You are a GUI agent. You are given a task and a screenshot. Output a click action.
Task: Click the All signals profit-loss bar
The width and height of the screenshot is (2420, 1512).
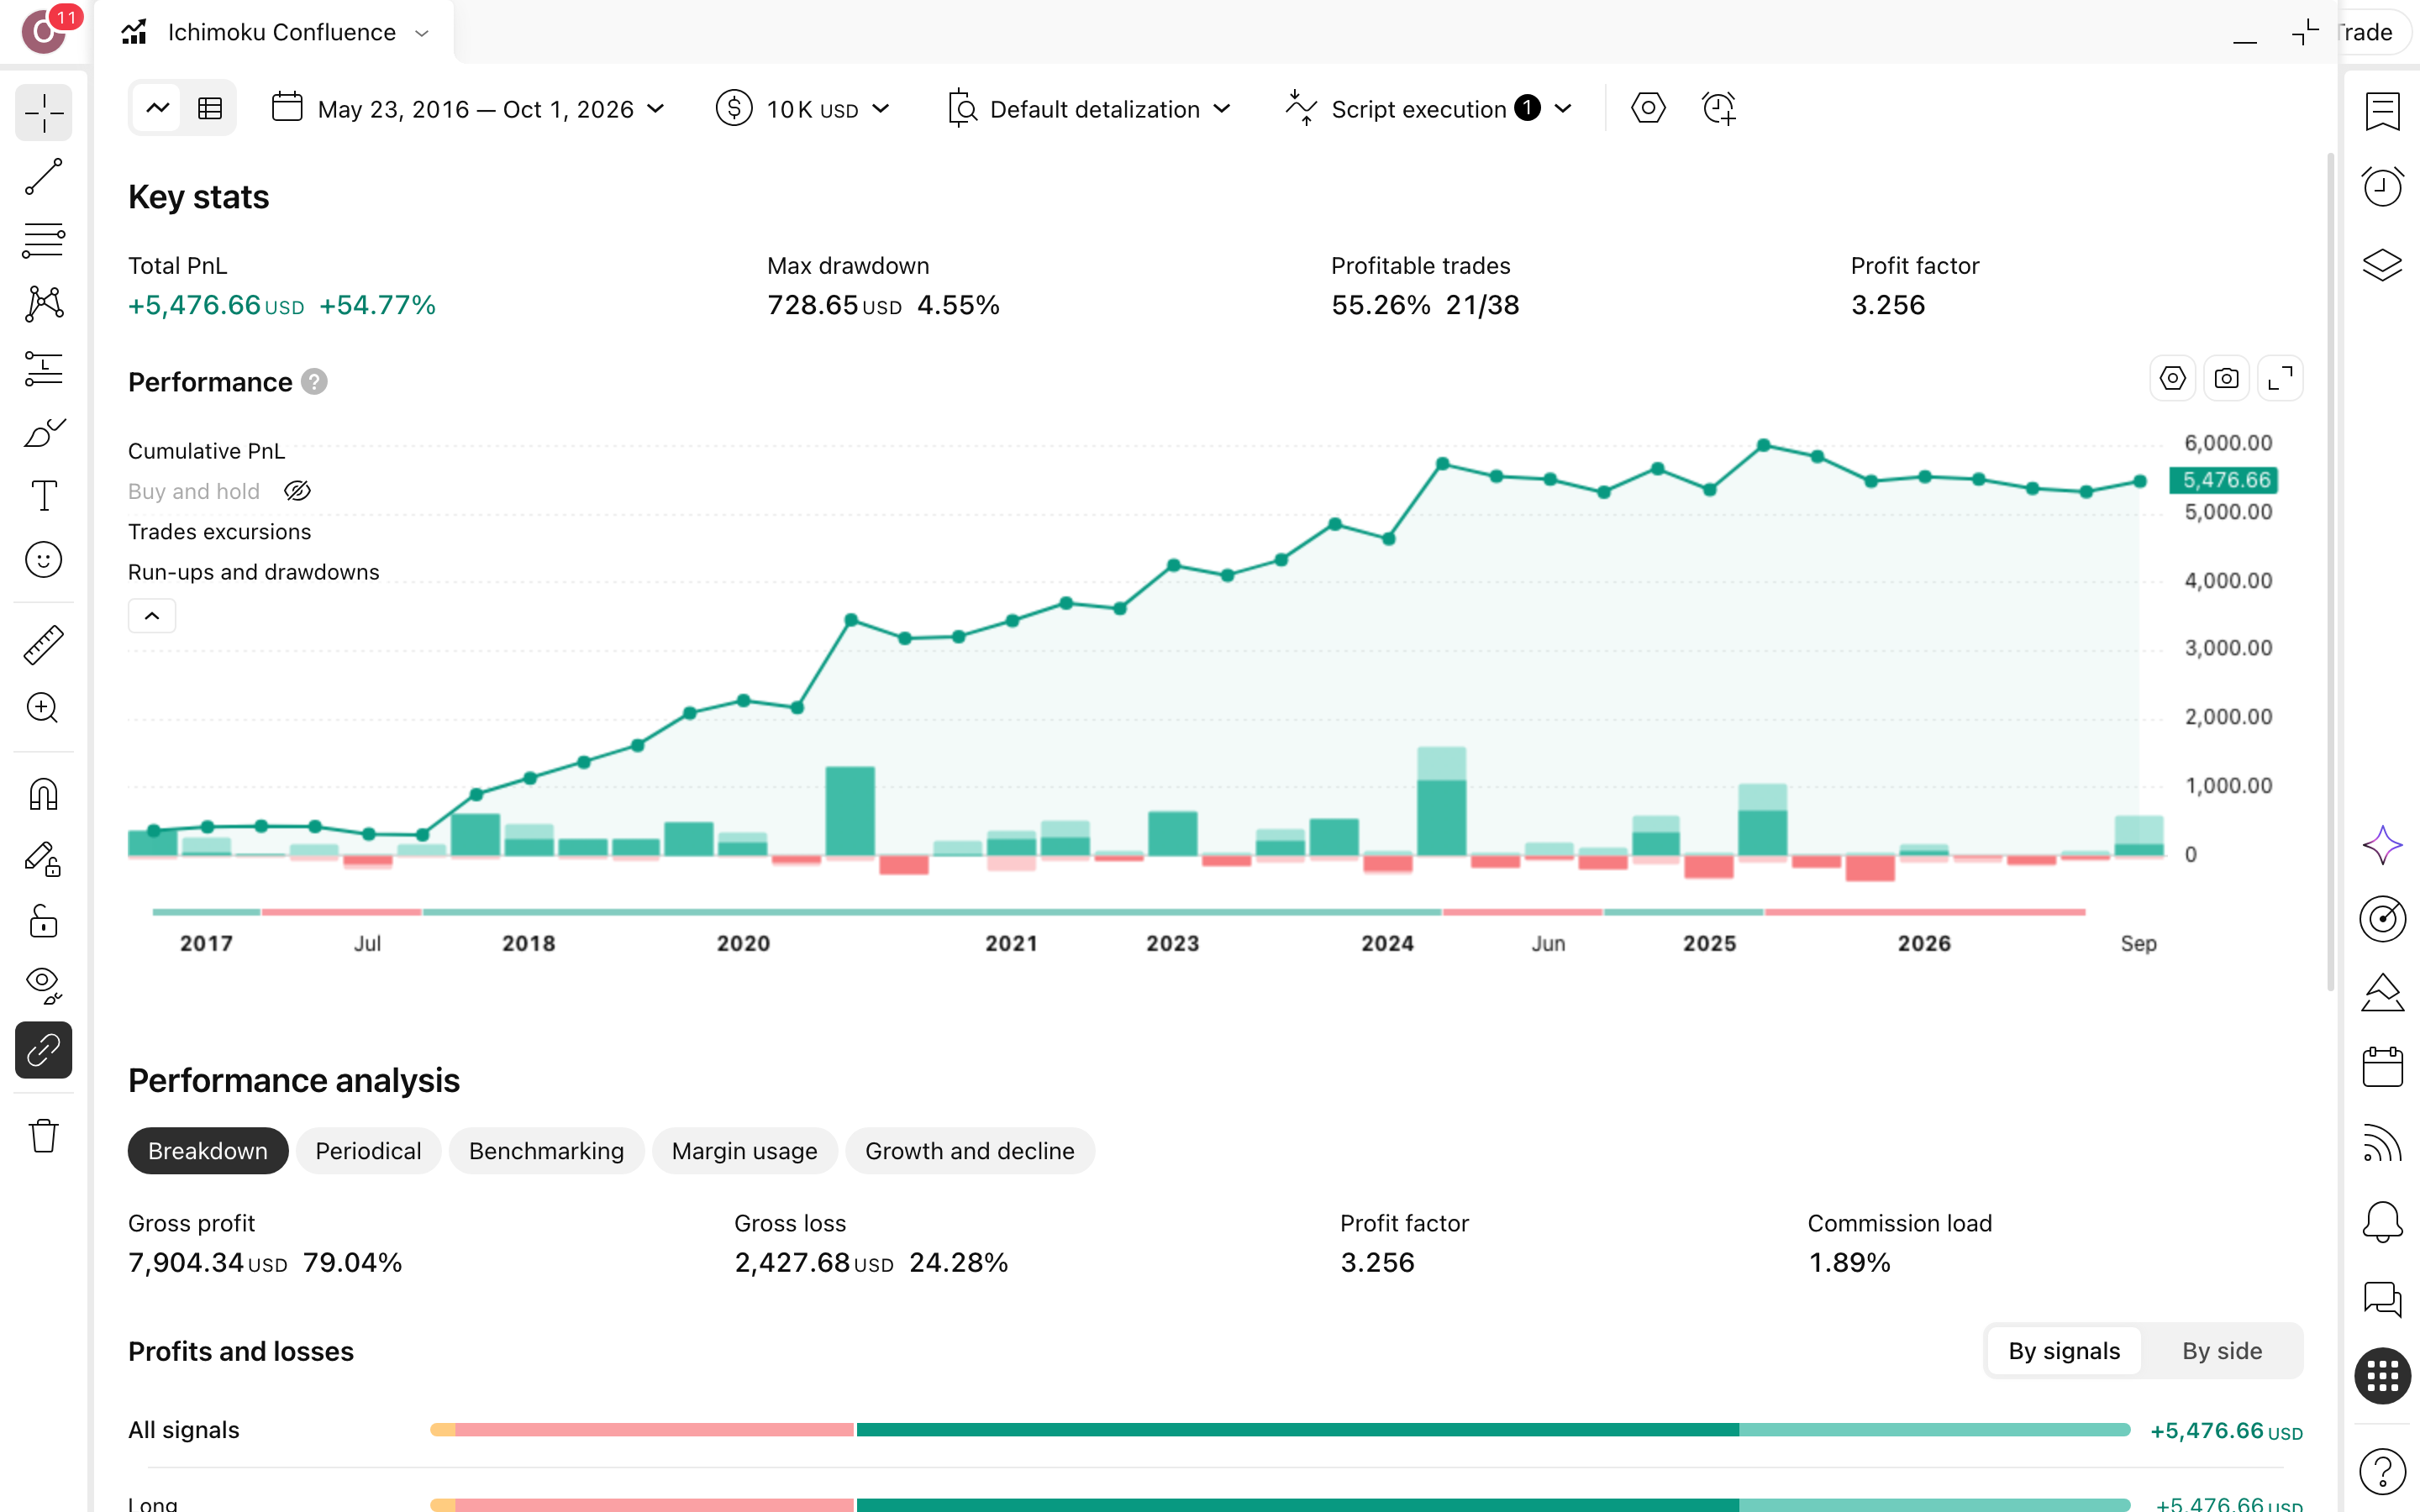coord(1280,1430)
